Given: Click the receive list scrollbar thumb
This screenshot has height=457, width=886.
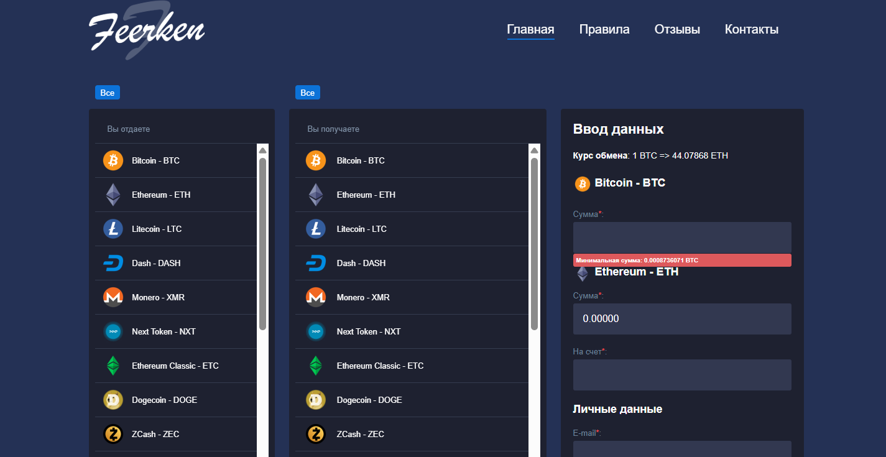Looking at the screenshot, I should pos(534,242).
